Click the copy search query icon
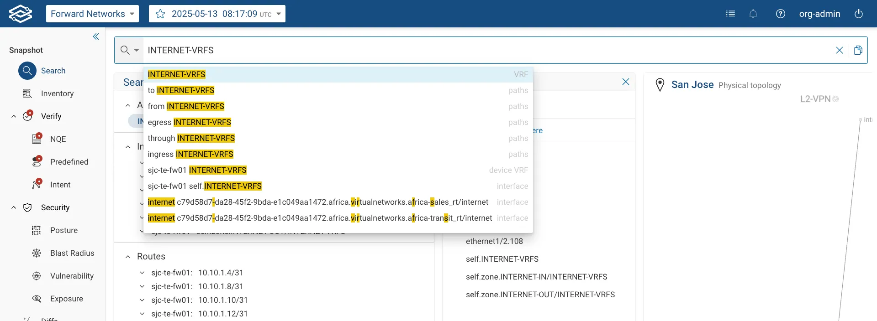This screenshot has height=321, width=877. click(x=858, y=50)
